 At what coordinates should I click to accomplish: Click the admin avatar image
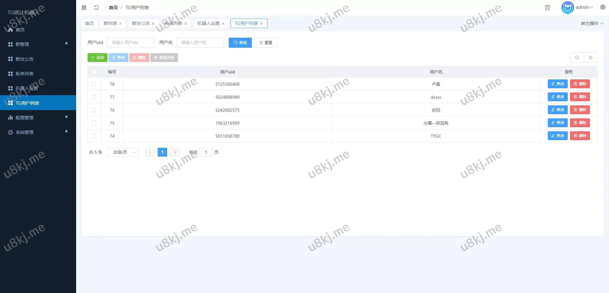coord(567,8)
